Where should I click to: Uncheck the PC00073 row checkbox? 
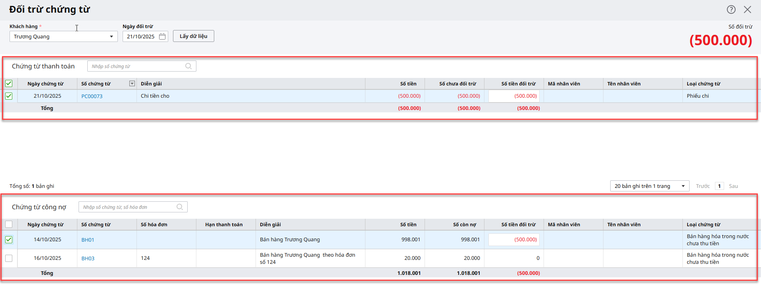[x=9, y=96]
